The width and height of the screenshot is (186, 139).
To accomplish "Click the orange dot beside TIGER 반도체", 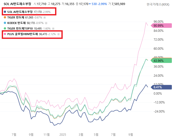I will 5,17.
